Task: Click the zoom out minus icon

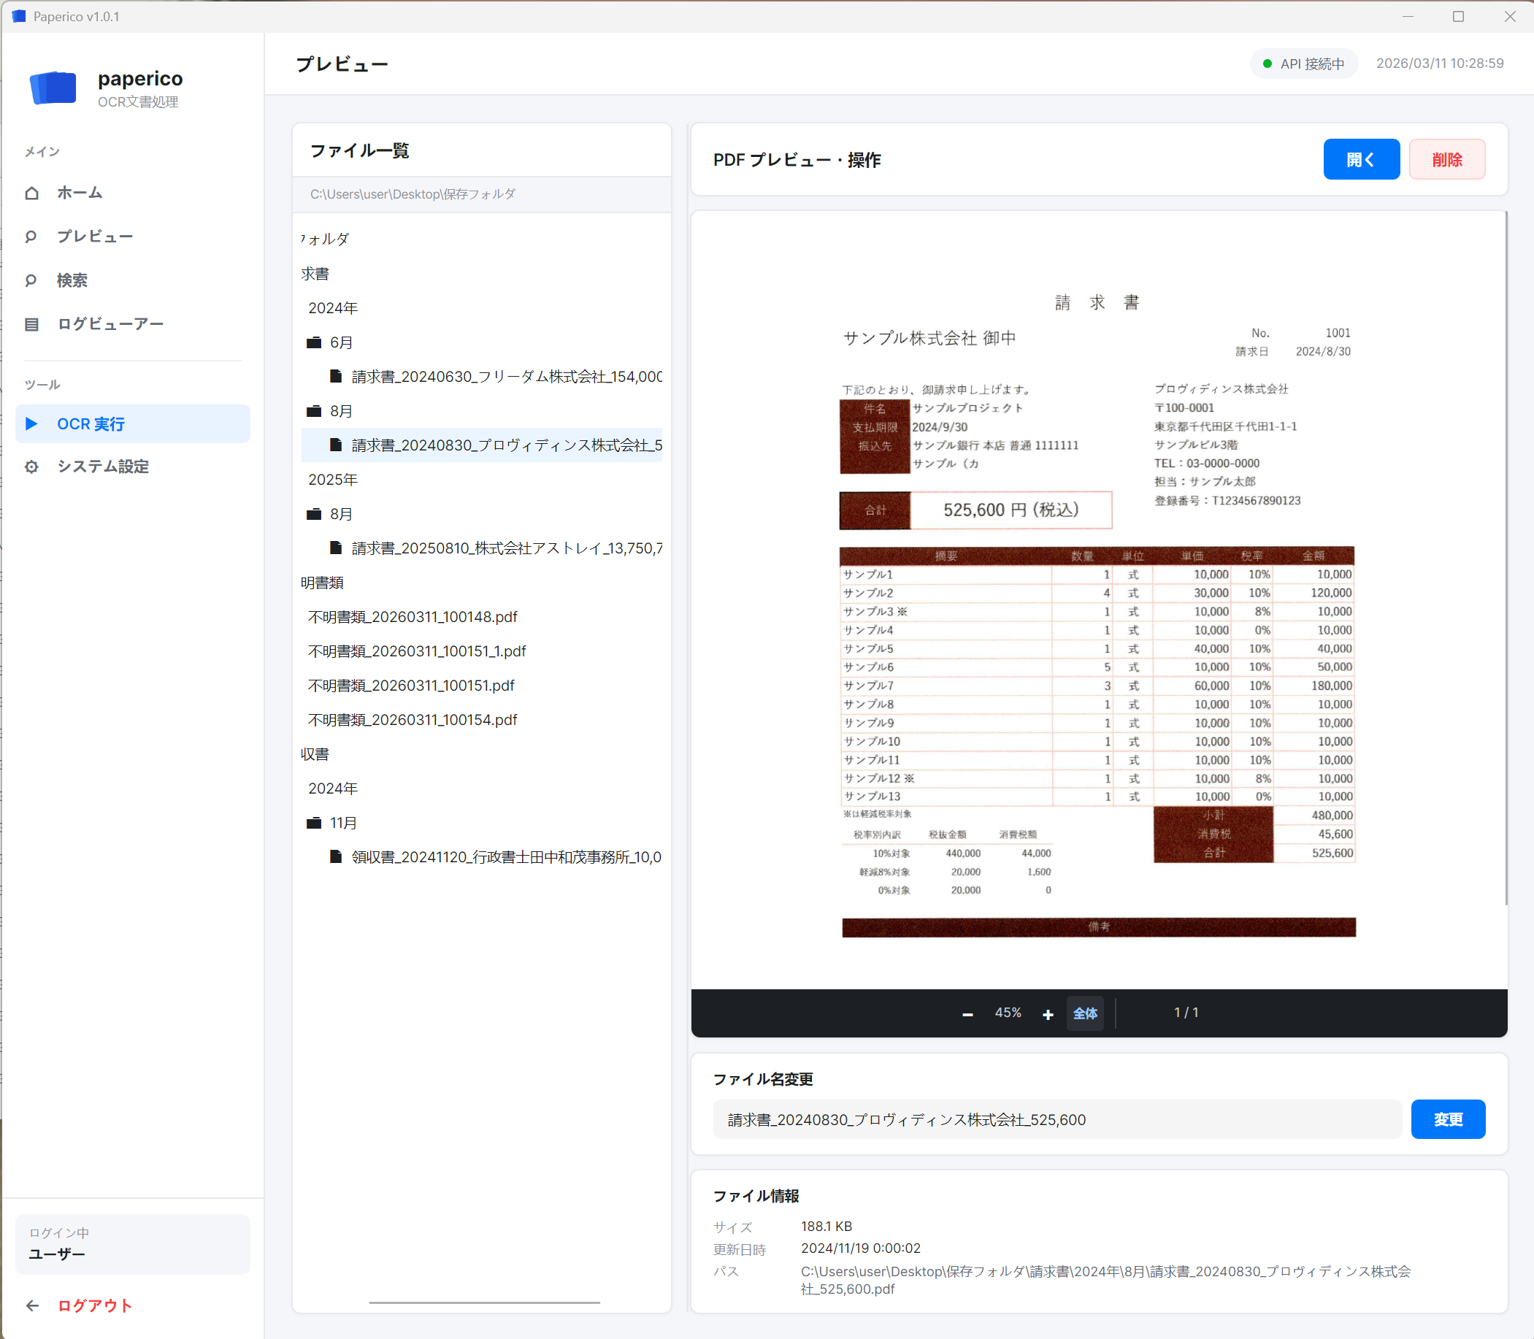Action: (967, 1014)
